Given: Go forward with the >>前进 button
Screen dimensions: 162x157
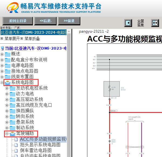Looking at the screenshot, I should tap(69, 21).
